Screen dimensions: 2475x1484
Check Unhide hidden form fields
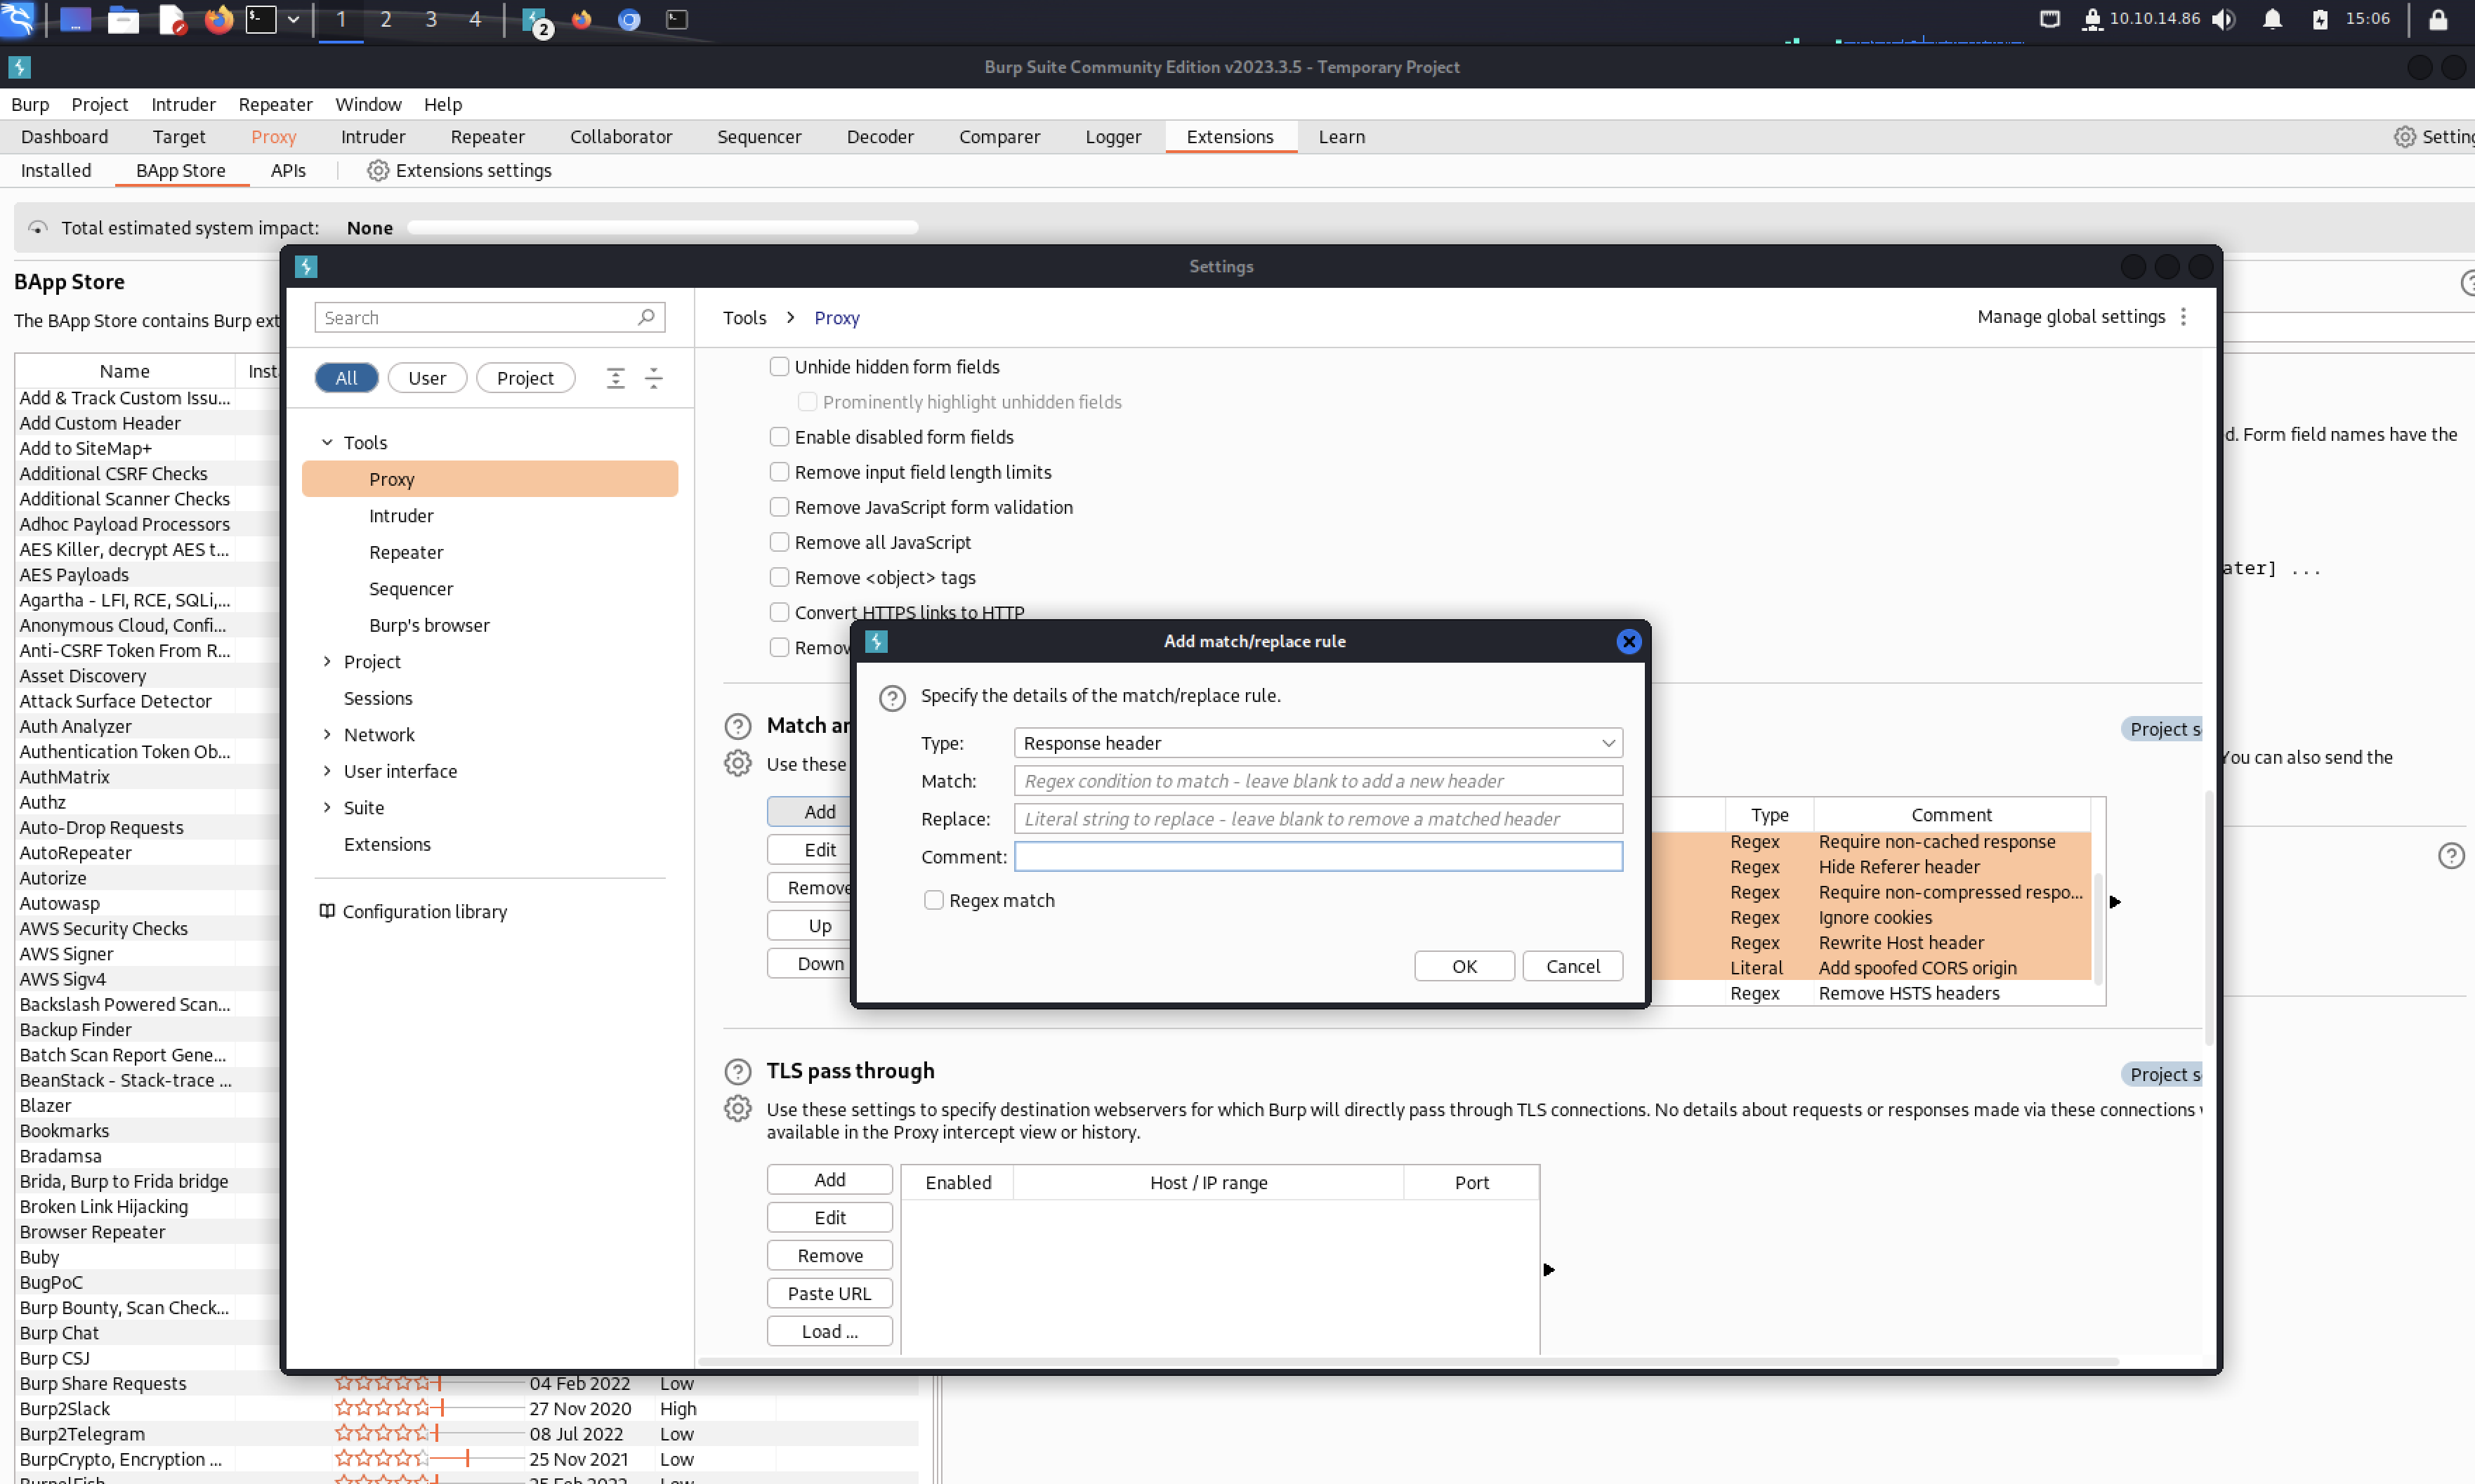tap(780, 367)
